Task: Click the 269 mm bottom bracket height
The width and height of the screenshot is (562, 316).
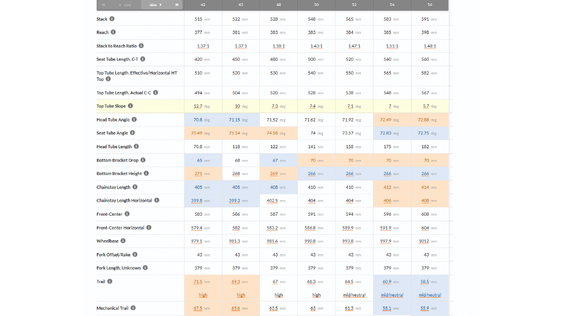Action: coord(274,173)
